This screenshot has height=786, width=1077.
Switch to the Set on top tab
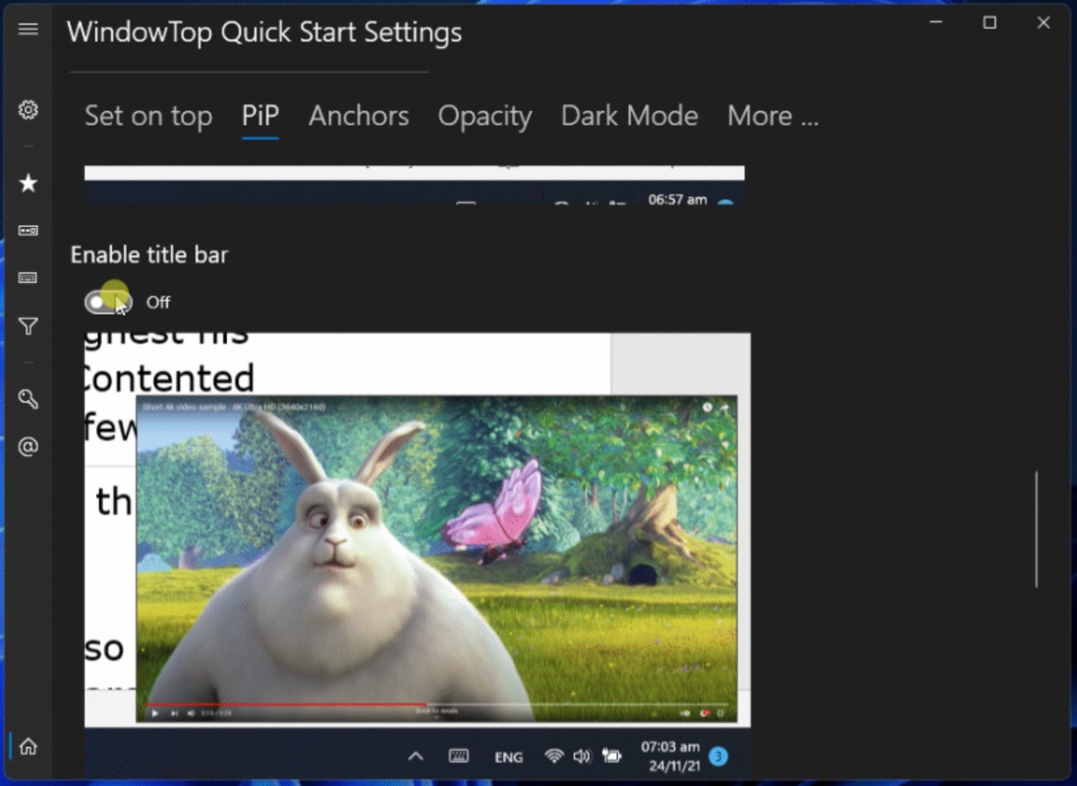(x=148, y=115)
